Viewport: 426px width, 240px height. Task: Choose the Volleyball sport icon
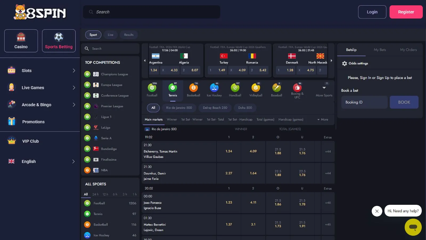256,88
